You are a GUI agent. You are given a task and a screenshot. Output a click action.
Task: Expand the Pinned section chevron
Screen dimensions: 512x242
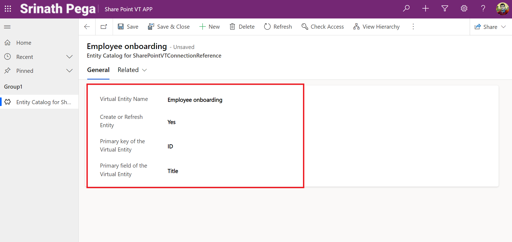coord(69,71)
